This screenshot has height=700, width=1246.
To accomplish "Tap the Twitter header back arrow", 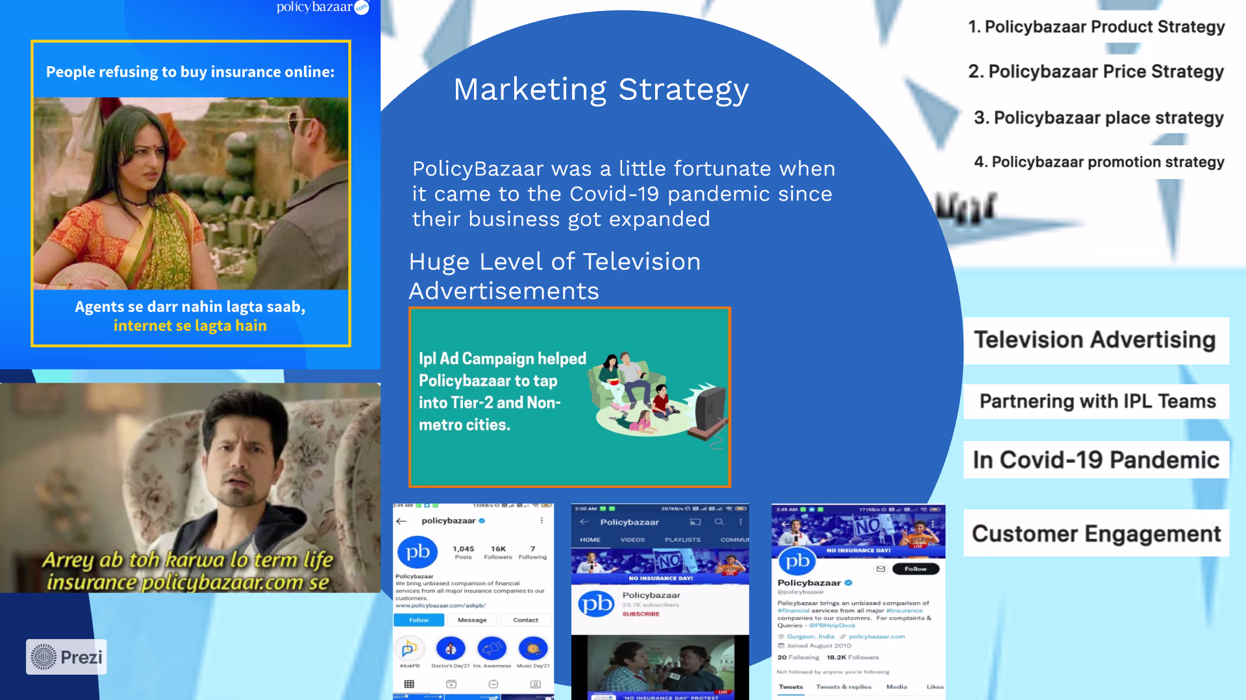I will (x=785, y=524).
